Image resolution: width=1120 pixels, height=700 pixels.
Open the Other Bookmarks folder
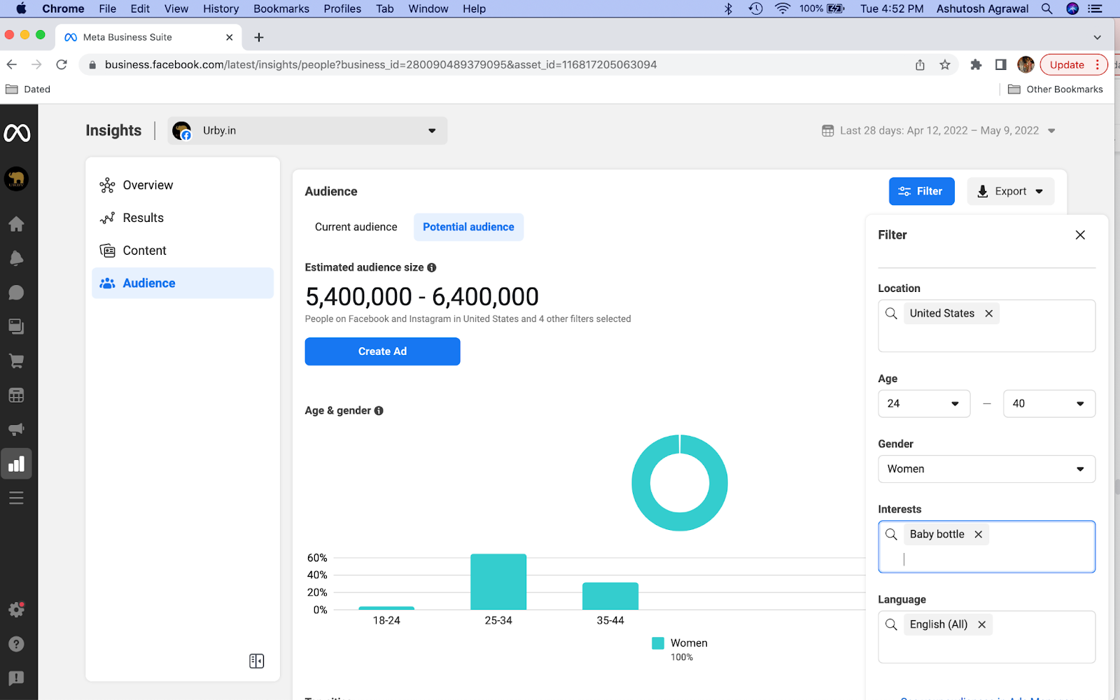point(1056,90)
